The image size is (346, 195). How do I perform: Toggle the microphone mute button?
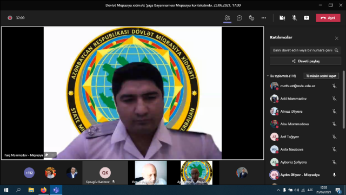294,18
